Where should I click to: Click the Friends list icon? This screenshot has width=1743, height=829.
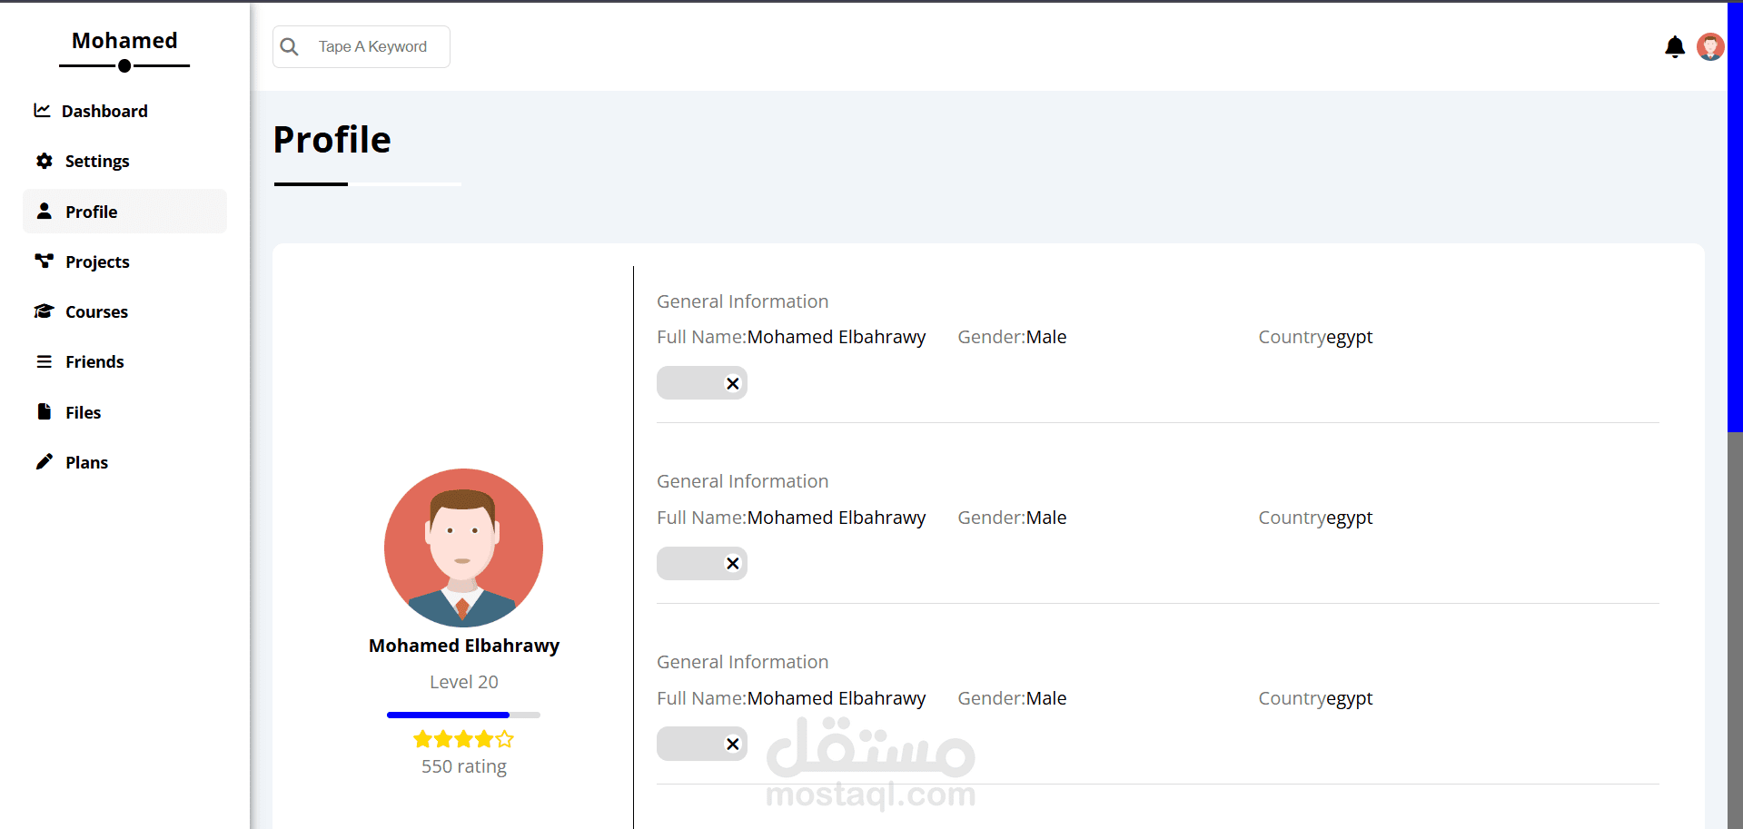pyautogui.click(x=44, y=361)
